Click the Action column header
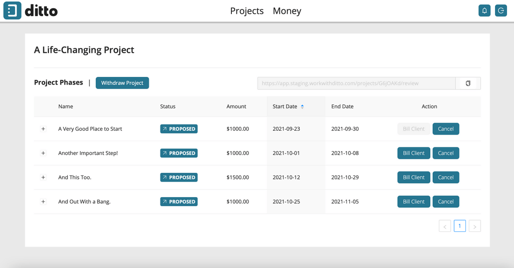The height and width of the screenshot is (268, 514). click(x=429, y=106)
